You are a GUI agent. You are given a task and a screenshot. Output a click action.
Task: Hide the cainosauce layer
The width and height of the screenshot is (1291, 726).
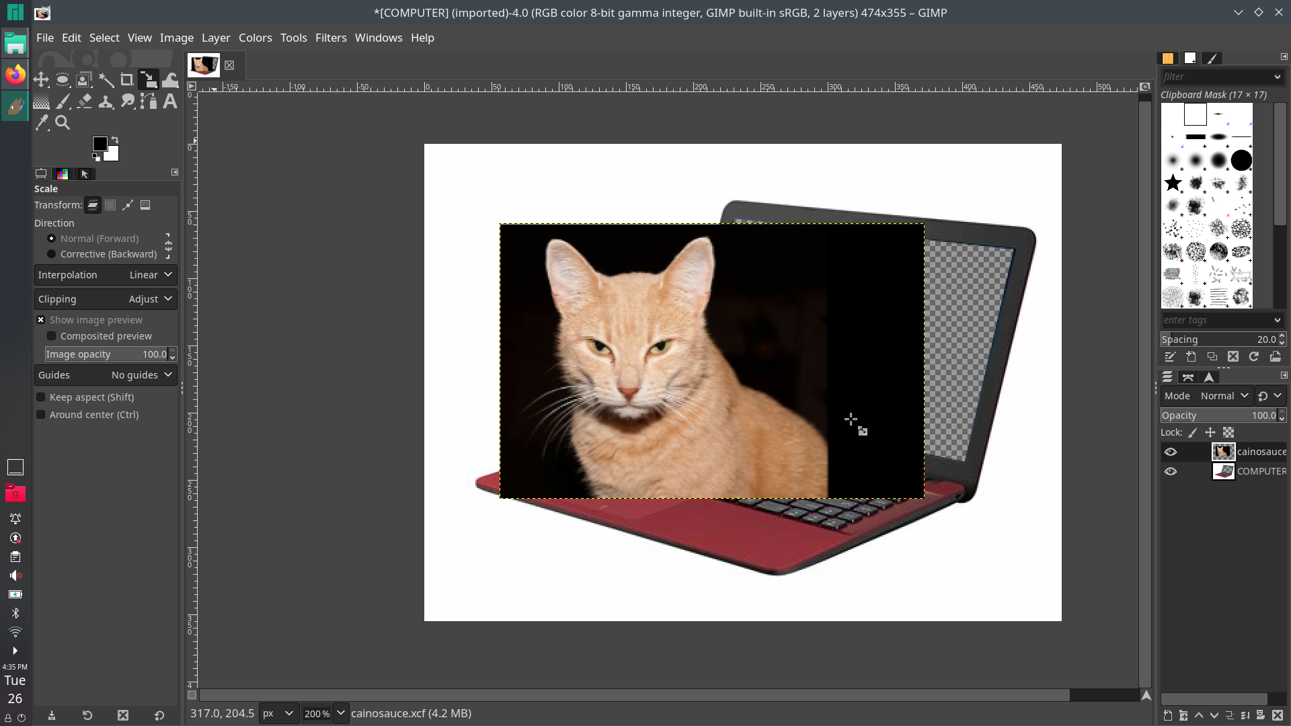pos(1171,452)
